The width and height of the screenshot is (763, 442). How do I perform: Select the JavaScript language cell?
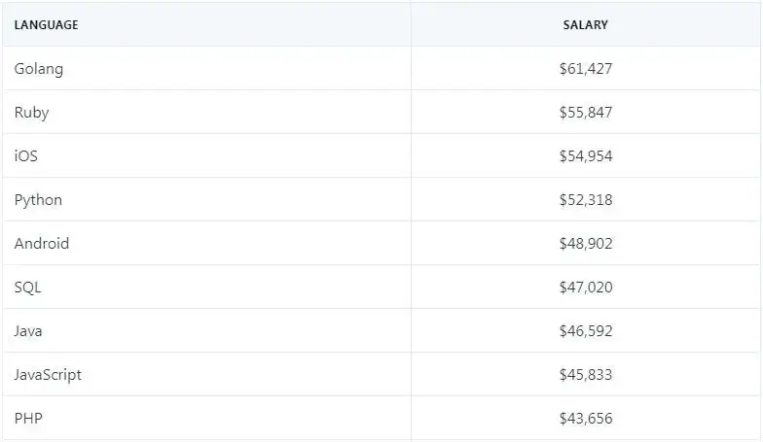click(48, 375)
